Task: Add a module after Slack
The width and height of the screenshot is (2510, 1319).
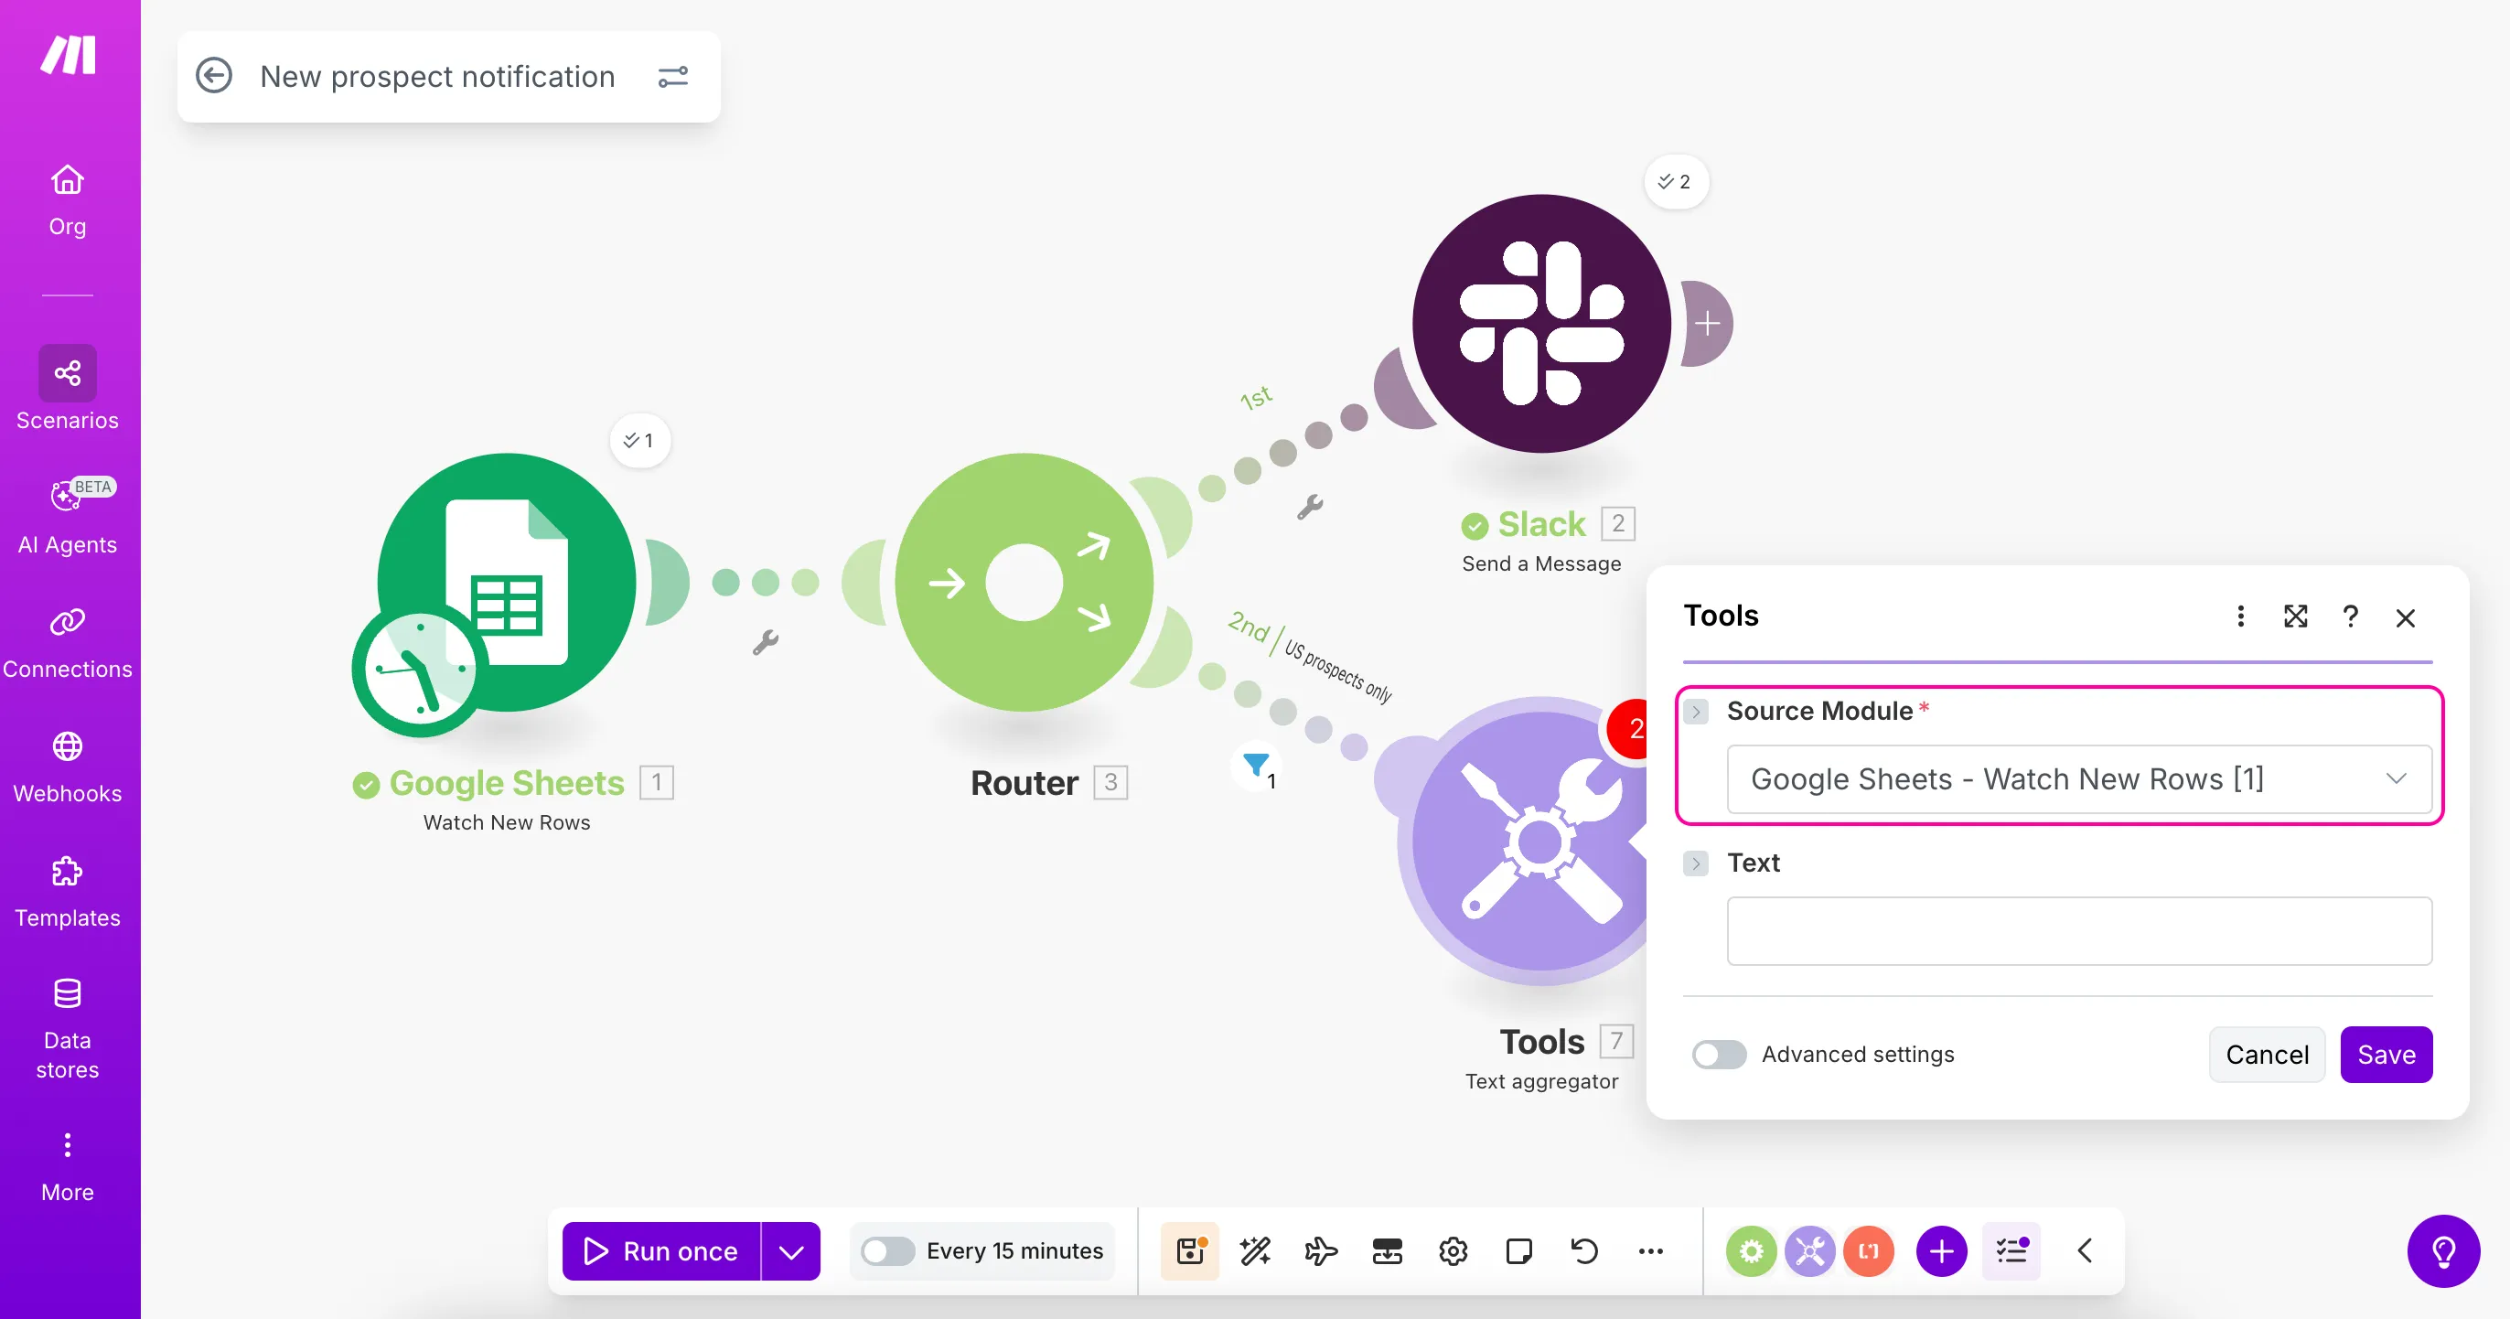Action: (1707, 324)
